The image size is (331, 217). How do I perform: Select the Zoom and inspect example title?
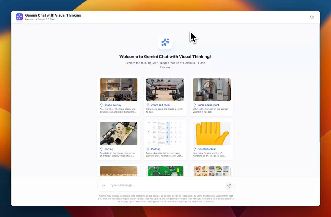[x=208, y=105]
